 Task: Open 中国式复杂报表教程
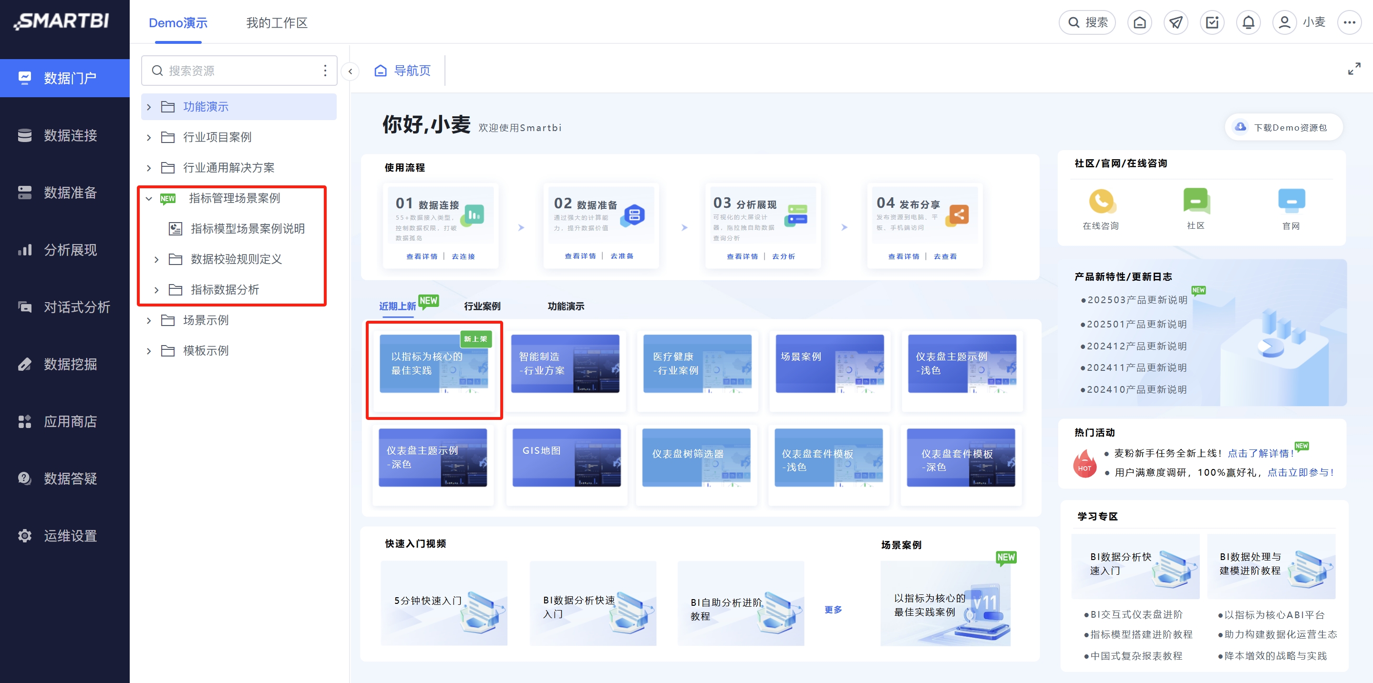(x=1133, y=656)
